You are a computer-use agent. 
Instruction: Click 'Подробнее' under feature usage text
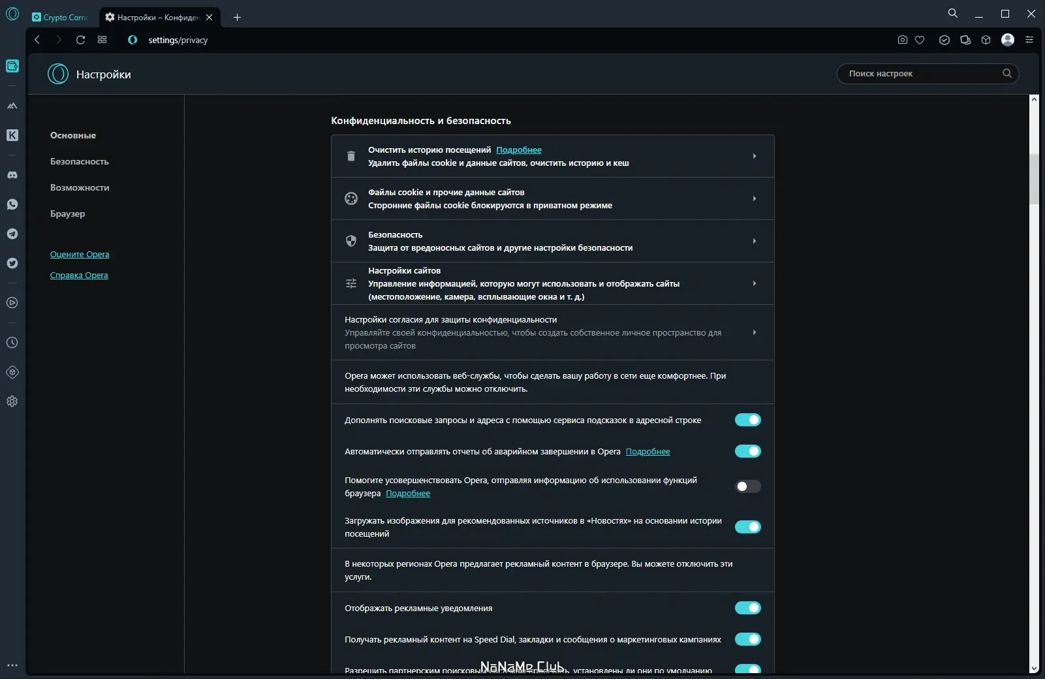(x=408, y=493)
